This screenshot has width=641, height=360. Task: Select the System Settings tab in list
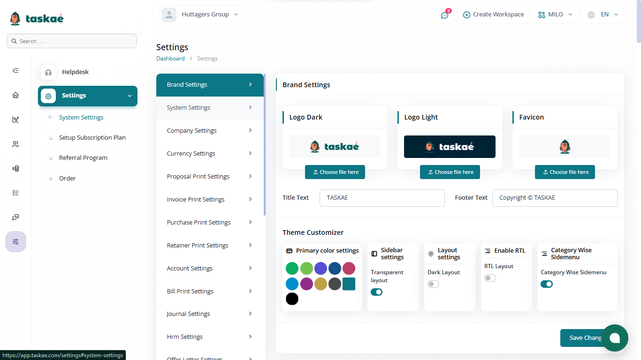pyautogui.click(x=210, y=108)
